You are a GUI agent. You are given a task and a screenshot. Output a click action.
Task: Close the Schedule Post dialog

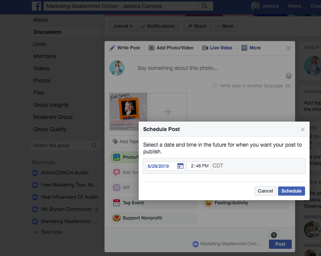pyautogui.click(x=302, y=130)
